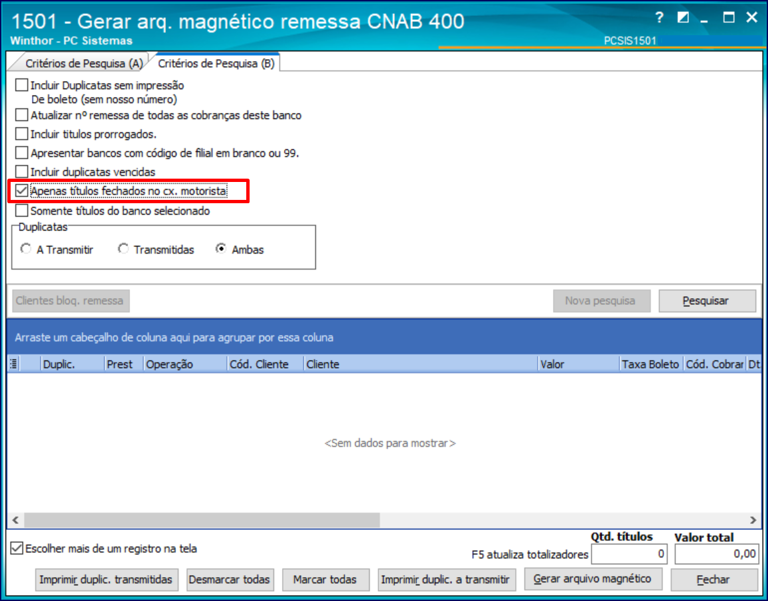Screen dimensions: 768x601
Task: Uncheck Apenas títulos fechados no cx. motorista
Action: pos(21,191)
